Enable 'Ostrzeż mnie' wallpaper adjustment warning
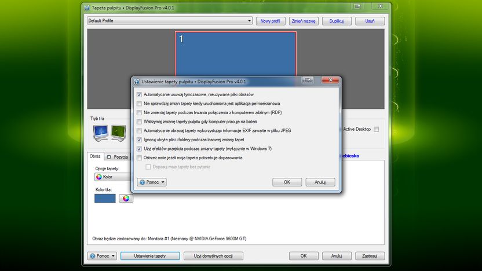This screenshot has width=482, height=271. [x=139, y=158]
